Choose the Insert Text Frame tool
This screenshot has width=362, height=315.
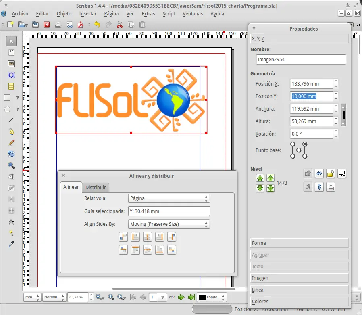tap(11, 52)
